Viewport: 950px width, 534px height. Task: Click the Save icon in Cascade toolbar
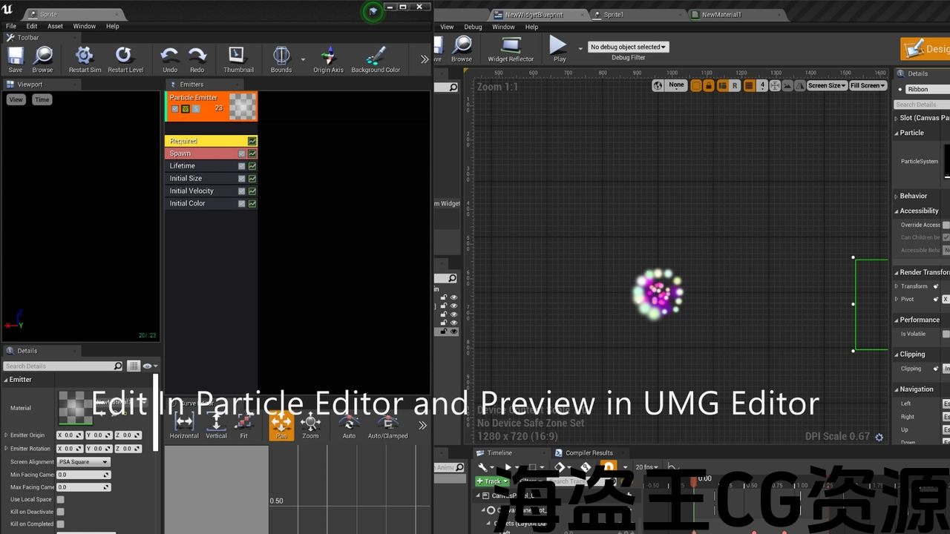click(16, 56)
